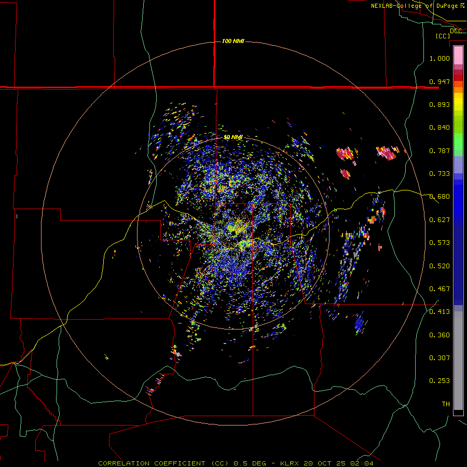Click the 0.680 color scale value
The image size is (467, 467).
439,197
